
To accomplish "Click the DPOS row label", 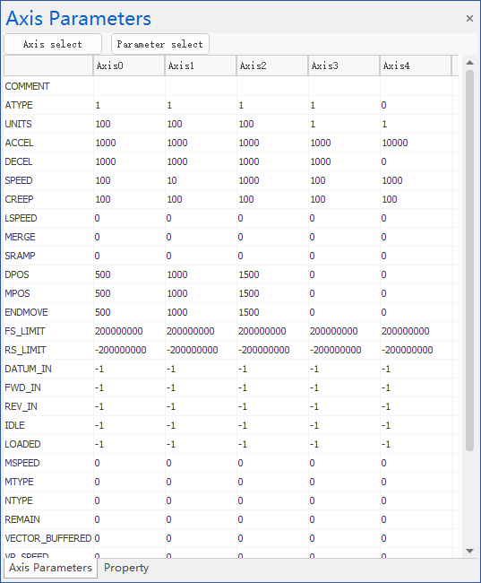I will [x=17, y=274].
